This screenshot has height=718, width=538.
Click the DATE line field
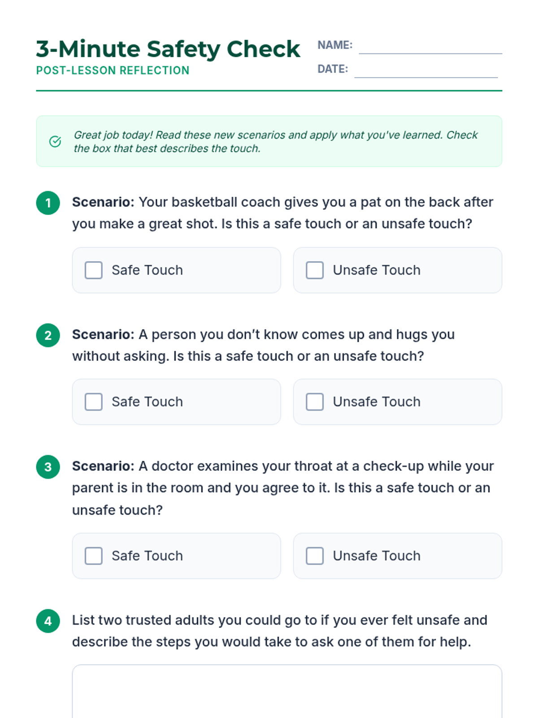tap(425, 70)
